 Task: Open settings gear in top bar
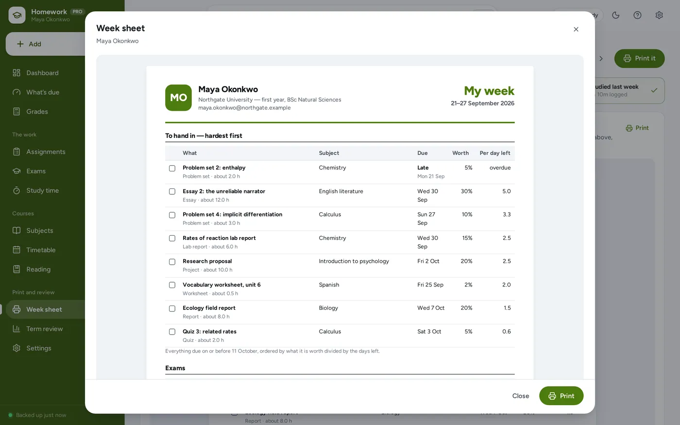[x=659, y=15]
